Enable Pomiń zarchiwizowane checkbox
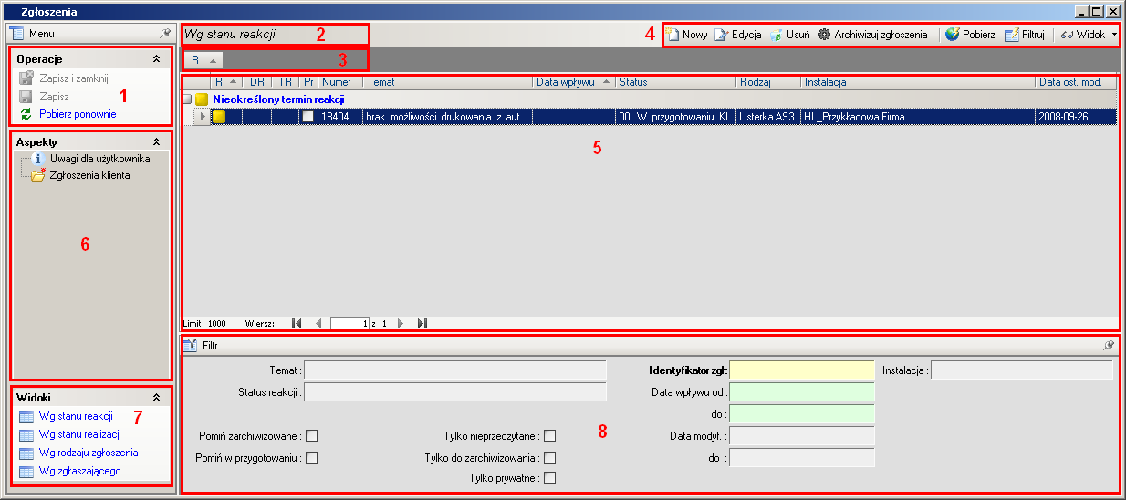 click(312, 435)
